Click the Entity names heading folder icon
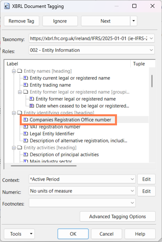Image resolution: width=162 pixels, height=242 pixels. pos(20,71)
